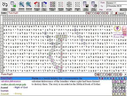Click the Strong meaning text
This screenshot has width=127, height=96.
click(18, 94)
